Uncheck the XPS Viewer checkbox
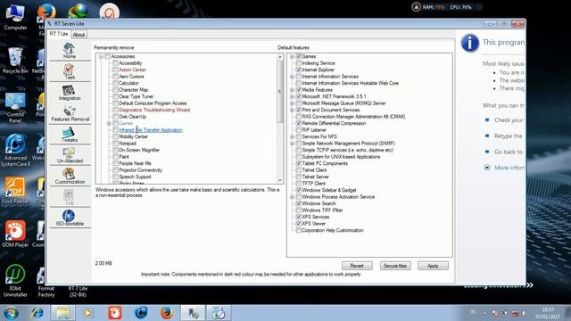 tap(299, 224)
